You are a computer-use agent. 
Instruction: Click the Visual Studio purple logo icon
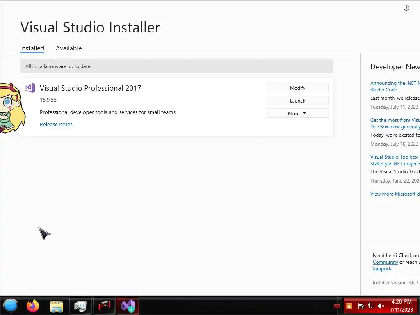pos(30,88)
